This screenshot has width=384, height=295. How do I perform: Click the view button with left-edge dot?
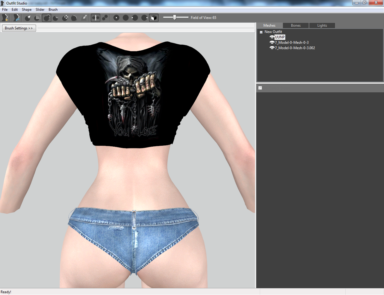[x=135, y=18]
